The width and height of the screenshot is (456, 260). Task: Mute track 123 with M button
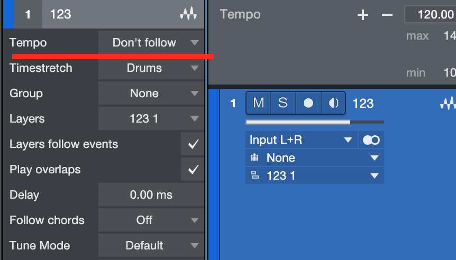click(259, 103)
